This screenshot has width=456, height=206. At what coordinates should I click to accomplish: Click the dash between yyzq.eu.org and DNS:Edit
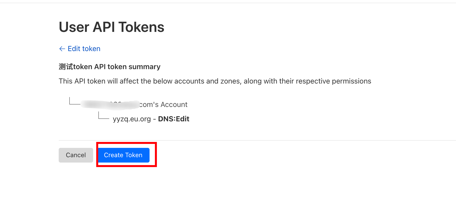tap(154, 119)
